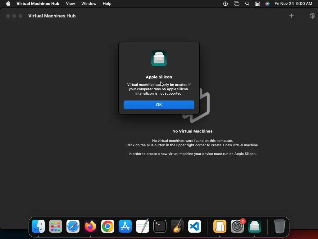This screenshot has width=318, height=239.
Task: Launch Google Chrome from the Dock
Action: pyautogui.click(x=108, y=226)
